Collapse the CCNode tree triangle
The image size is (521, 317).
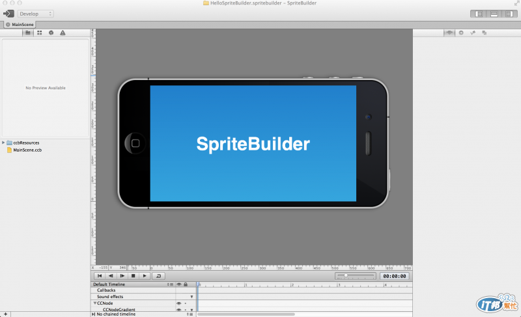(94, 303)
